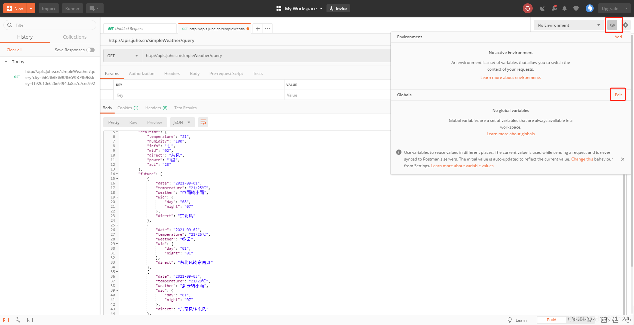The image size is (634, 325).
Task: Click the search icon in Filter box
Action: click(x=10, y=25)
